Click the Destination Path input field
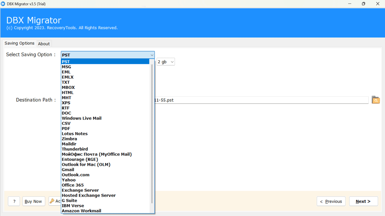 click(261, 100)
